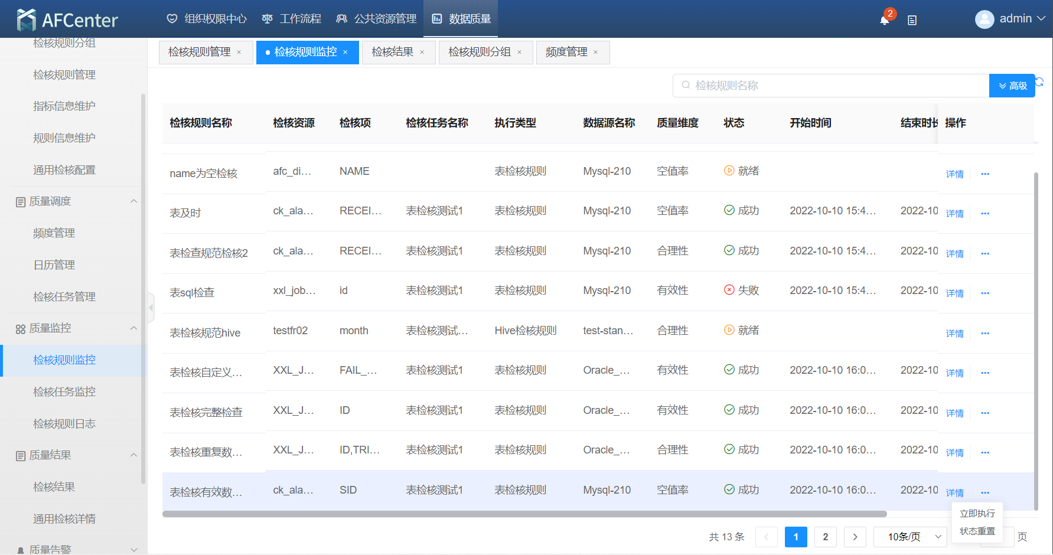The image size is (1053, 555).
Task: Open more actions for name为空检核 row
Action: 984,174
